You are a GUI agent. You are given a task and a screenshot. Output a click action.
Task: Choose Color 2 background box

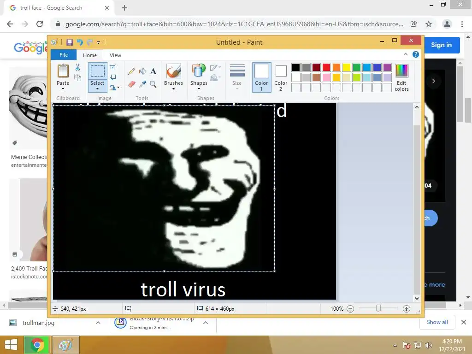281,77
